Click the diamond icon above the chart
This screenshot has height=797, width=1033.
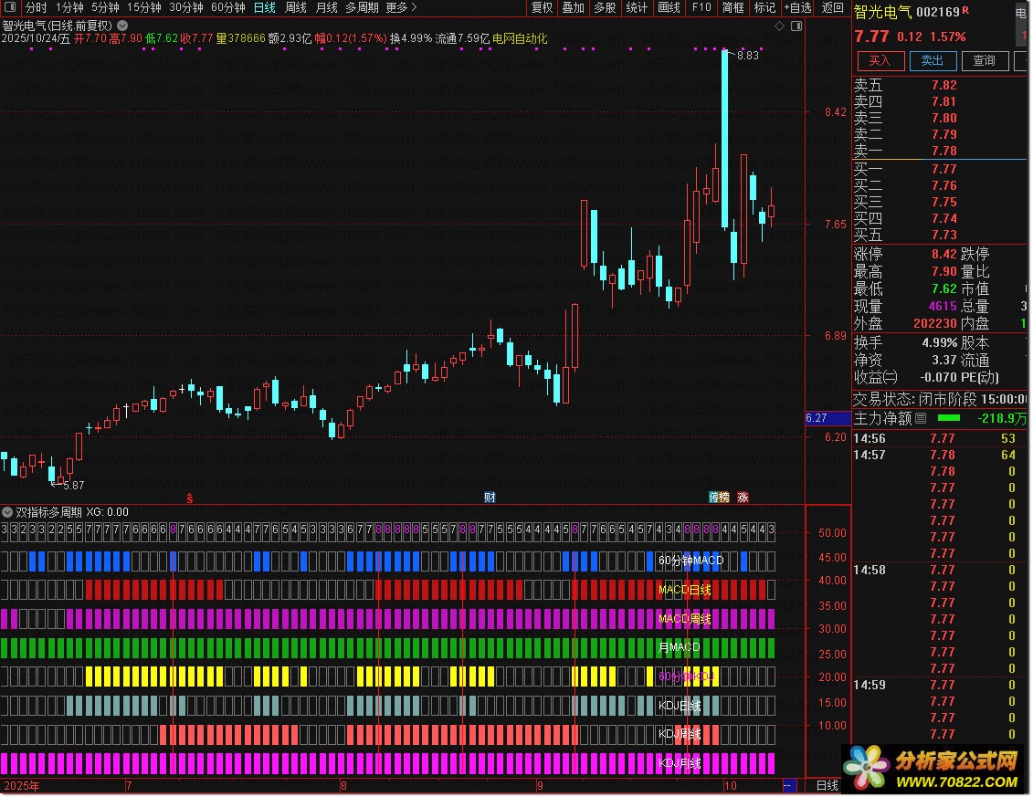tap(779, 26)
